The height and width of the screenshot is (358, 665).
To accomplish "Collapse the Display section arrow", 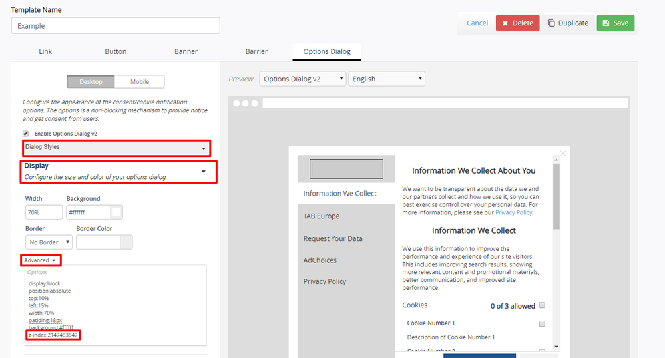I will 204,172.
